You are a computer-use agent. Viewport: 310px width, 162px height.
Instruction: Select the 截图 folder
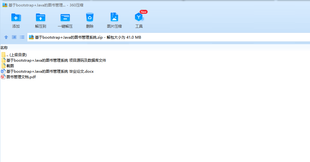coord(7,66)
